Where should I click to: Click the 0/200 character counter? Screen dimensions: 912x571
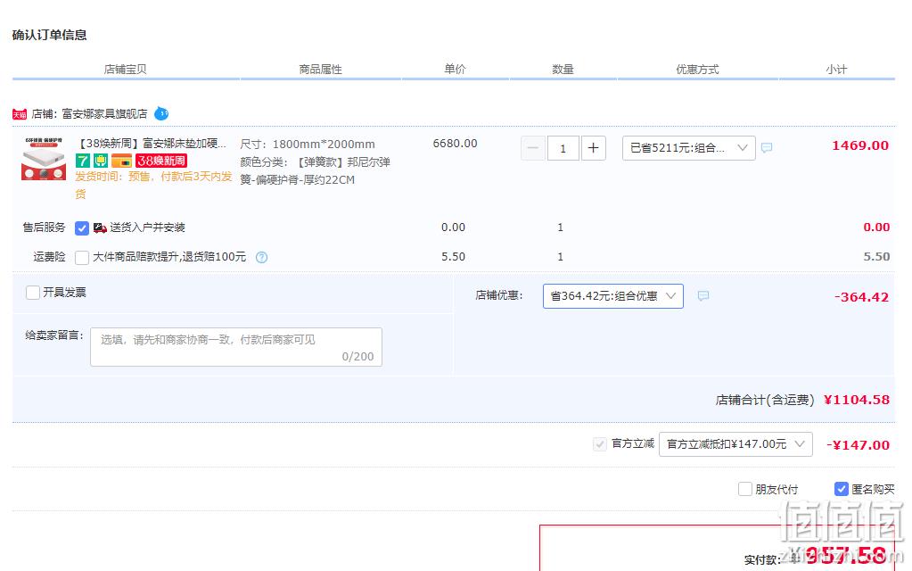(357, 356)
